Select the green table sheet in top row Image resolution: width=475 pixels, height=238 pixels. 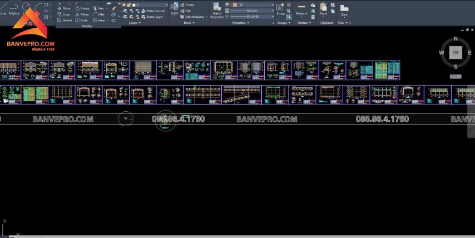387,70
